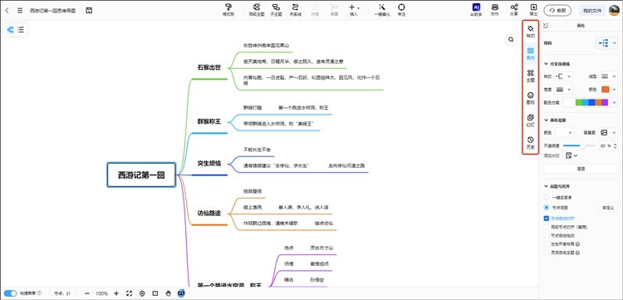
Task: Collapse the right panel with the arrow icon
Action: click(546, 26)
